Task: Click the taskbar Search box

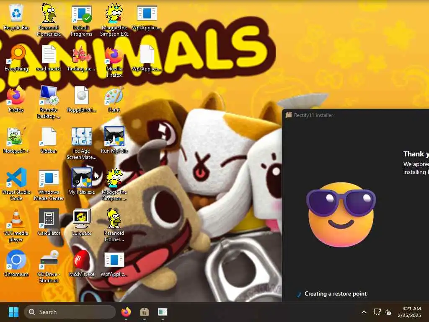Action: 70,312
